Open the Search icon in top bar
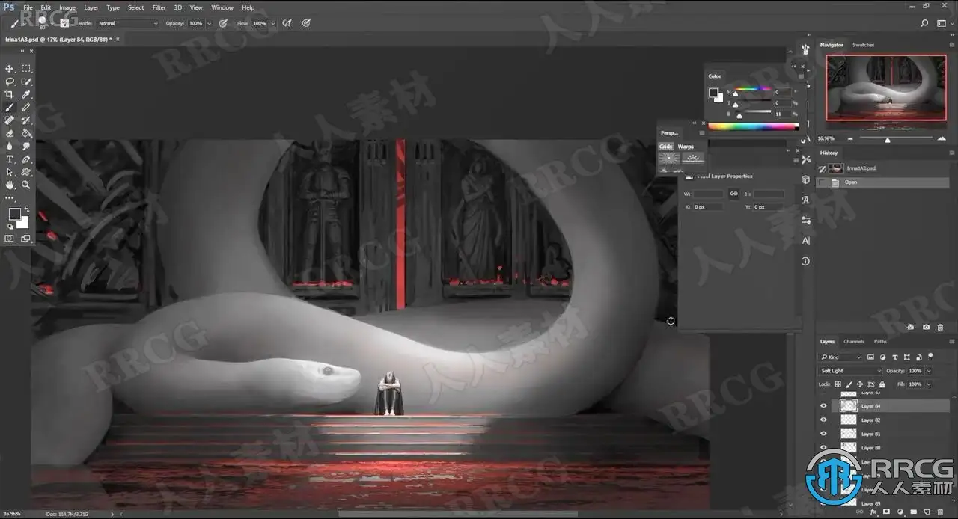 [925, 23]
